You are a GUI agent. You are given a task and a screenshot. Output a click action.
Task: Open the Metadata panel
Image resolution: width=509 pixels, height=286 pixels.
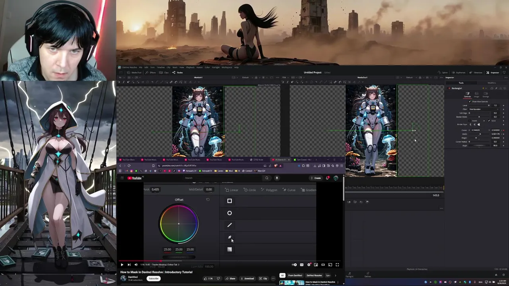pos(476,73)
